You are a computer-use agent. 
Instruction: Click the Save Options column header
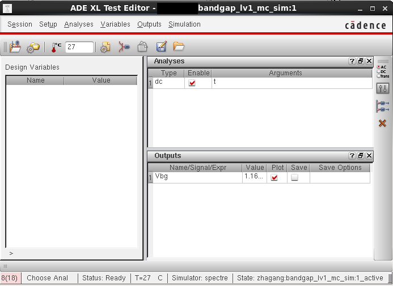pos(340,168)
